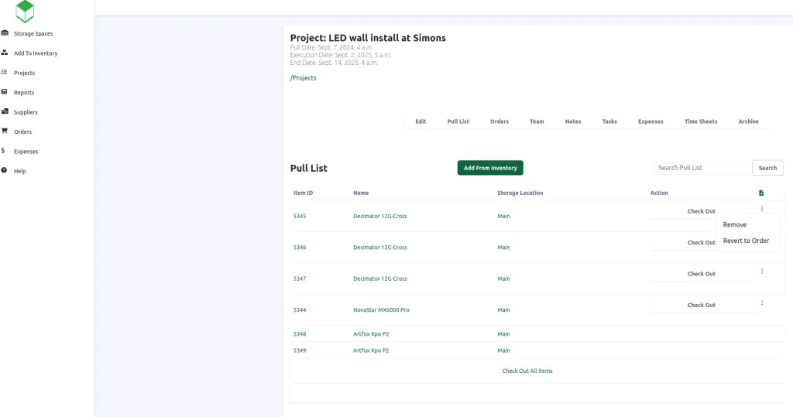Open the Time Sheets tab
The width and height of the screenshot is (793, 417).
pos(700,121)
